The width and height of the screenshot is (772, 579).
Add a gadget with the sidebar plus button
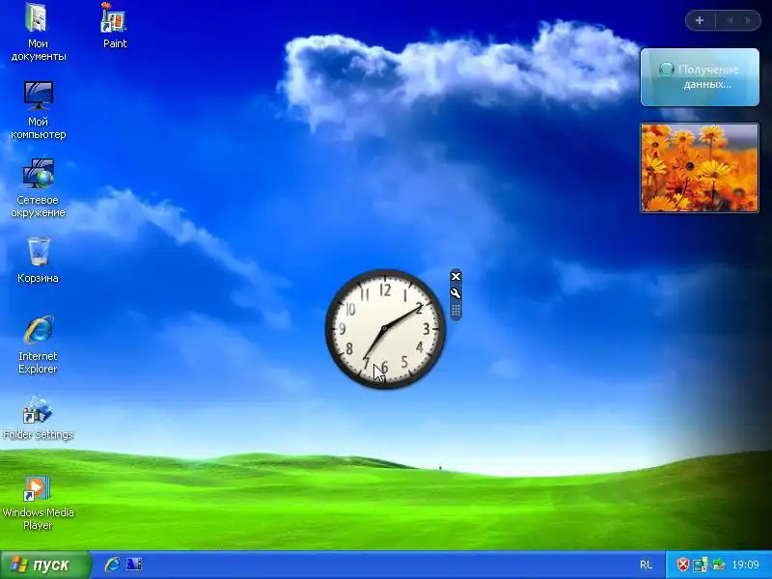pyautogui.click(x=700, y=20)
